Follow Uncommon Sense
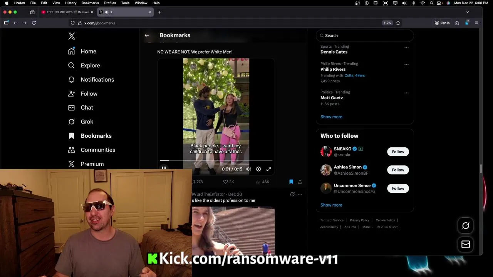The width and height of the screenshot is (493, 277). 398,189
